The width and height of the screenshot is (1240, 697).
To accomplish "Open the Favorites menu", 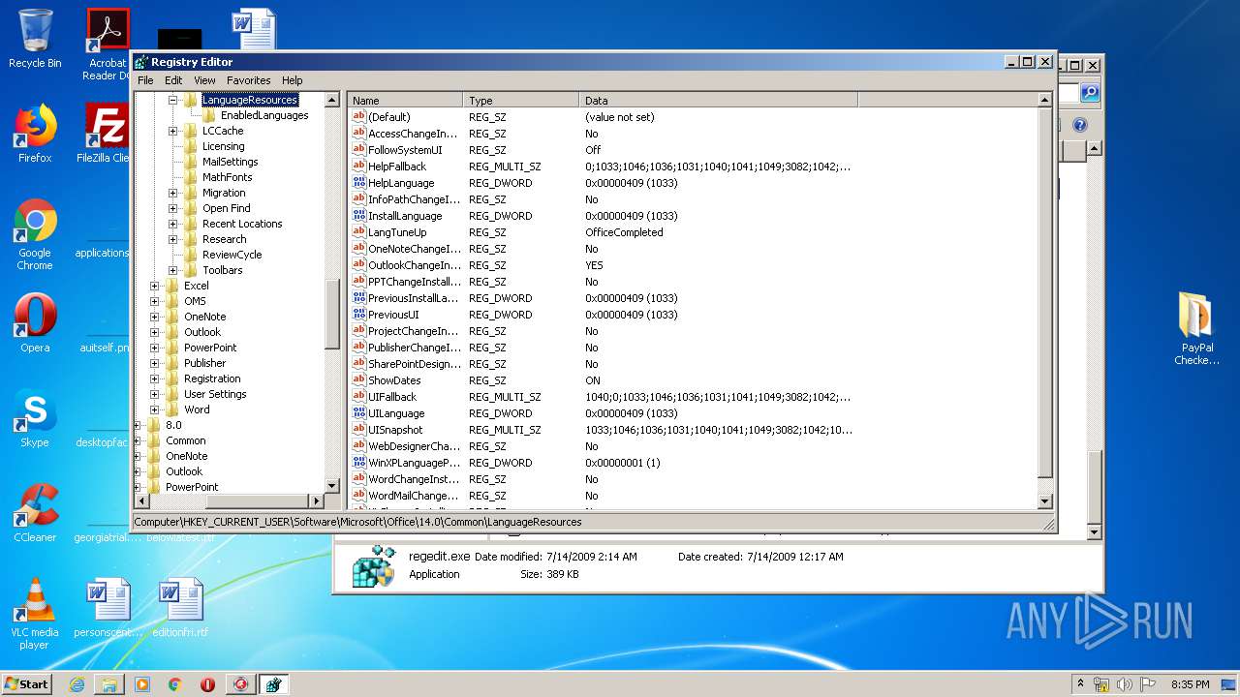I will point(249,80).
